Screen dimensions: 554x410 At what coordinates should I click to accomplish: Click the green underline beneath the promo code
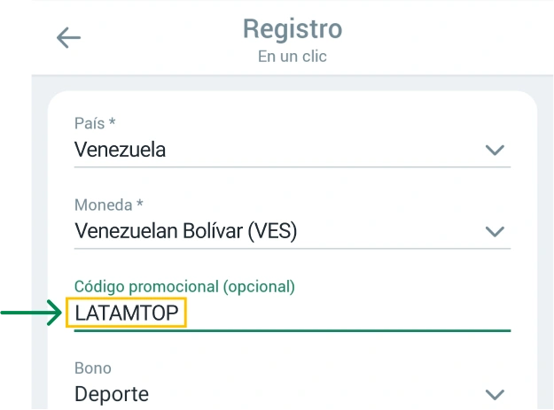click(x=293, y=330)
